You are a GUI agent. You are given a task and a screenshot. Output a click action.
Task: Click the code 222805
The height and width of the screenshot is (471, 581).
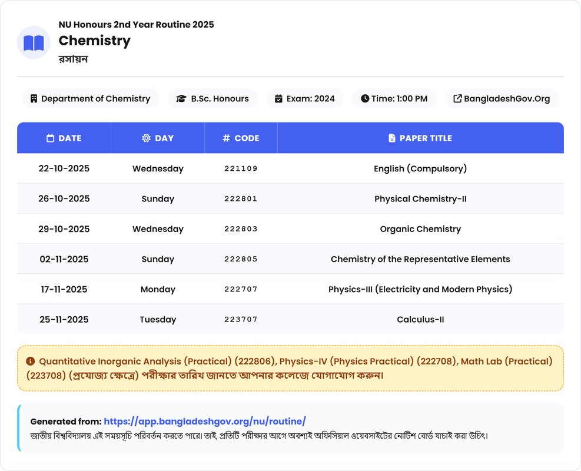pos(241,259)
